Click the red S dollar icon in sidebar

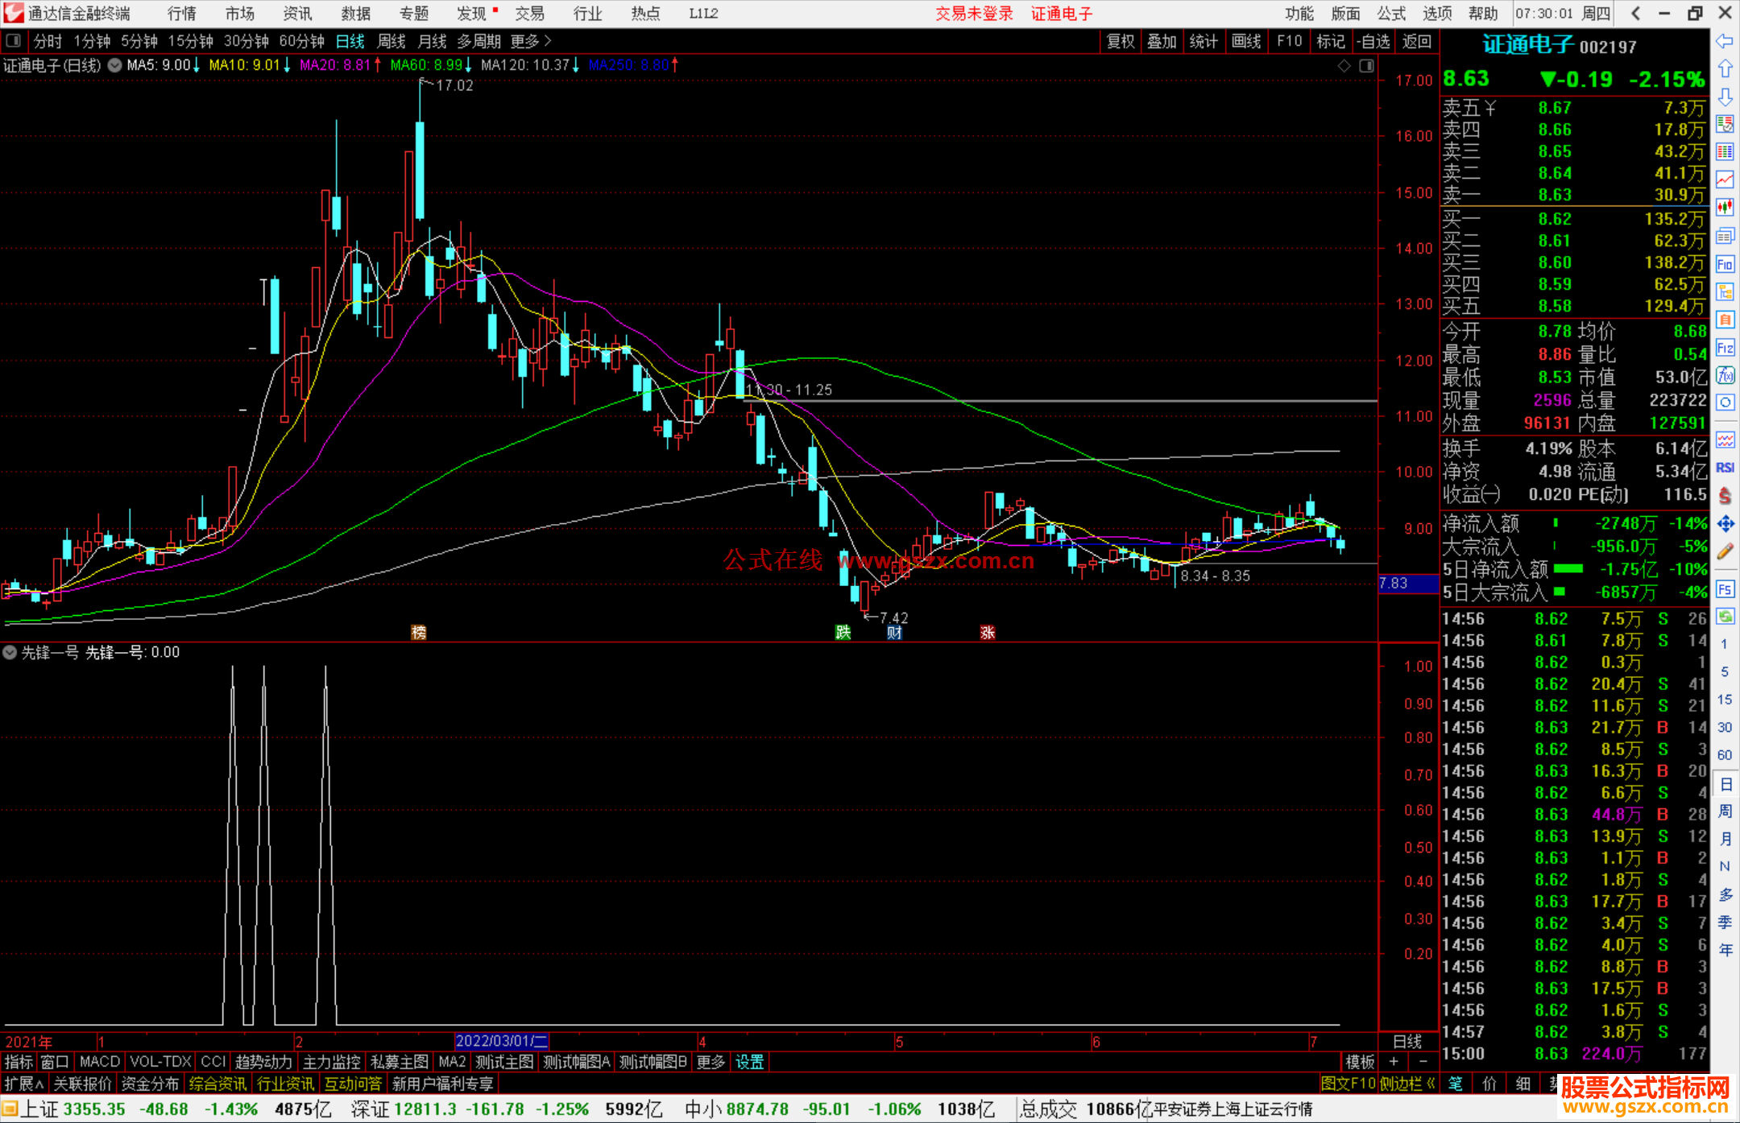click(1725, 496)
